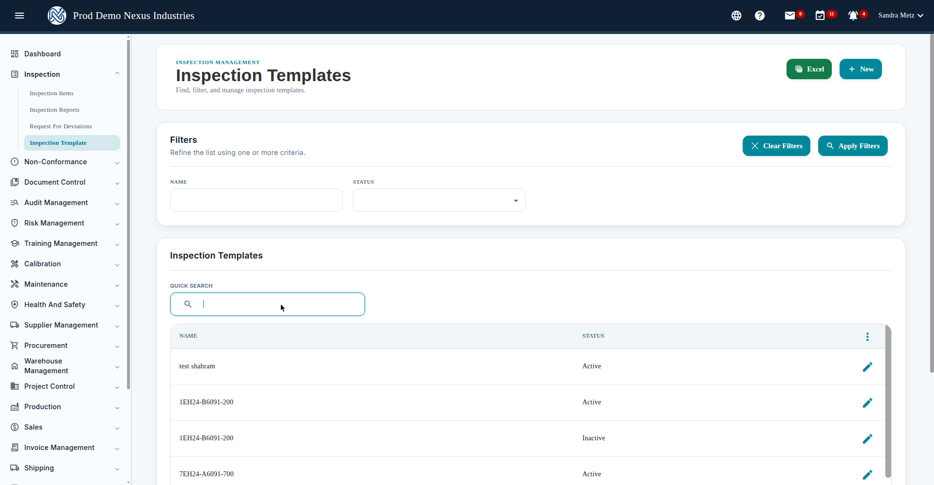
Task: Edit the 7EH24-A6091-700 template
Action: (867, 475)
